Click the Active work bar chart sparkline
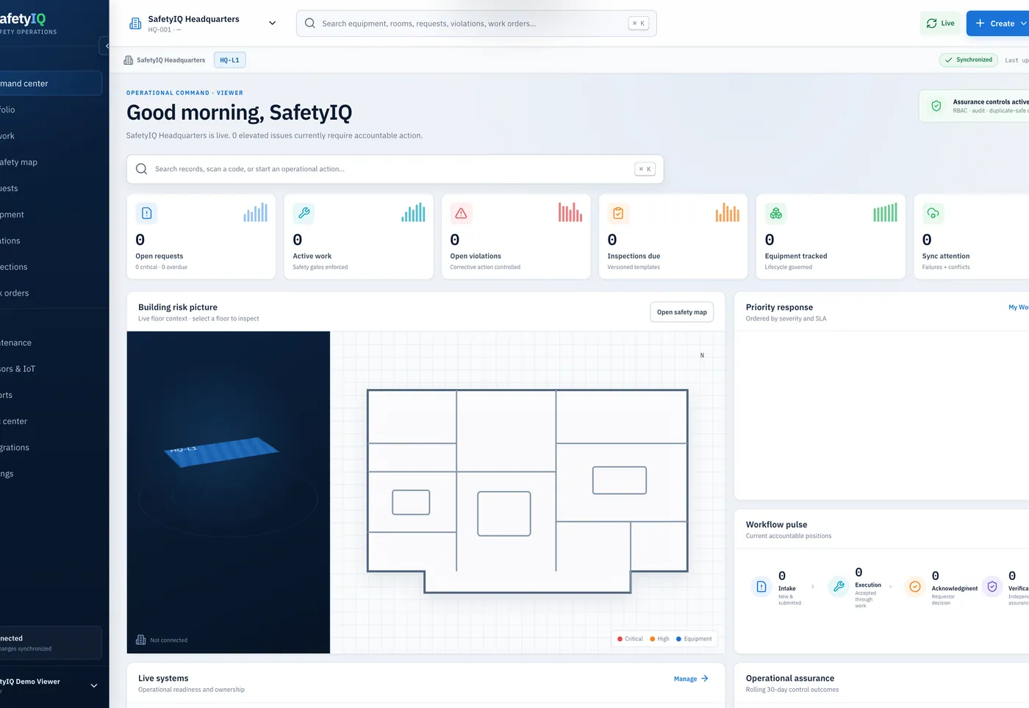 [x=413, y=212]
